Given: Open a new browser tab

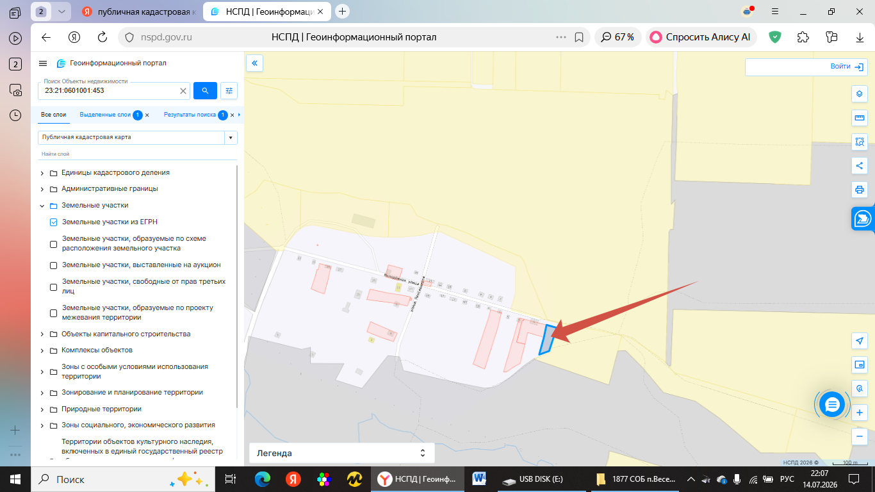Looking at the screenshot, I should click(343, 11).
